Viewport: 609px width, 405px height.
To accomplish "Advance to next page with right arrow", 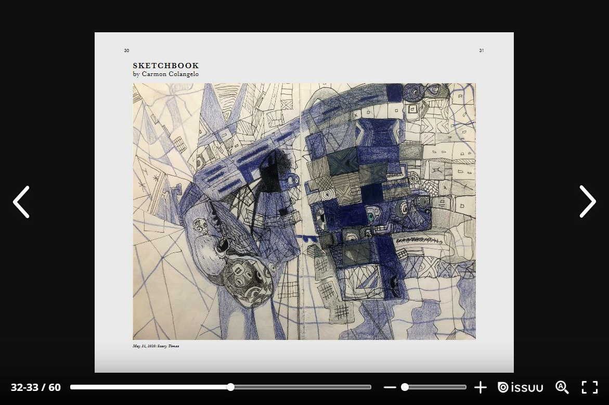I will 587,202.
